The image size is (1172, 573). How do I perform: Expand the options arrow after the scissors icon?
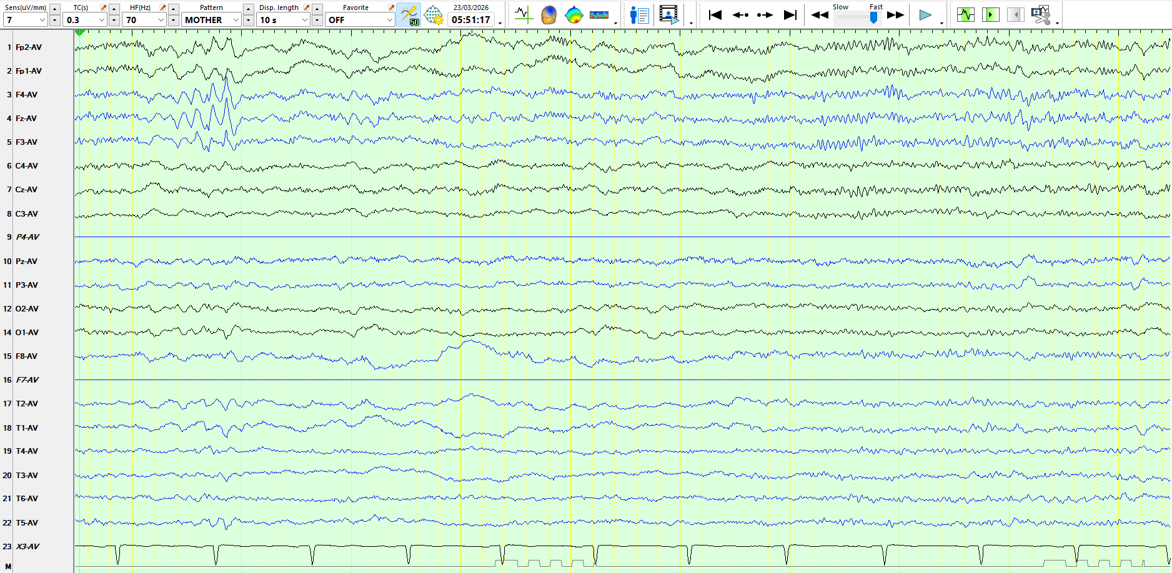[1057, 23]
